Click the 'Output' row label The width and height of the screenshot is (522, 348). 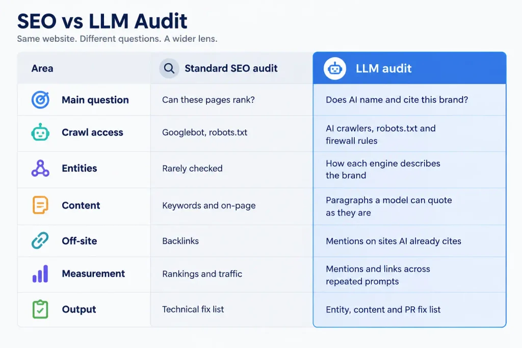coord(79,309)
